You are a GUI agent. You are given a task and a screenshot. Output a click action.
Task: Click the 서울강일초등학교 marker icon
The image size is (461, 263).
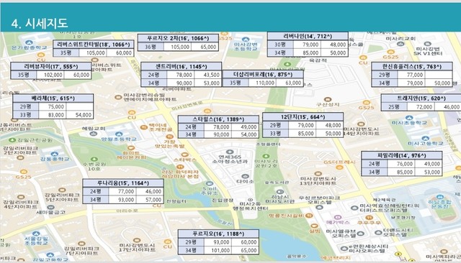(x=36, y=234)
